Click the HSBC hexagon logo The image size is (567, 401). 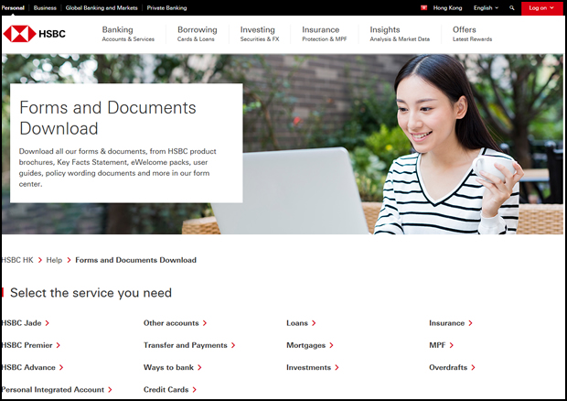[x=19, y=34]
